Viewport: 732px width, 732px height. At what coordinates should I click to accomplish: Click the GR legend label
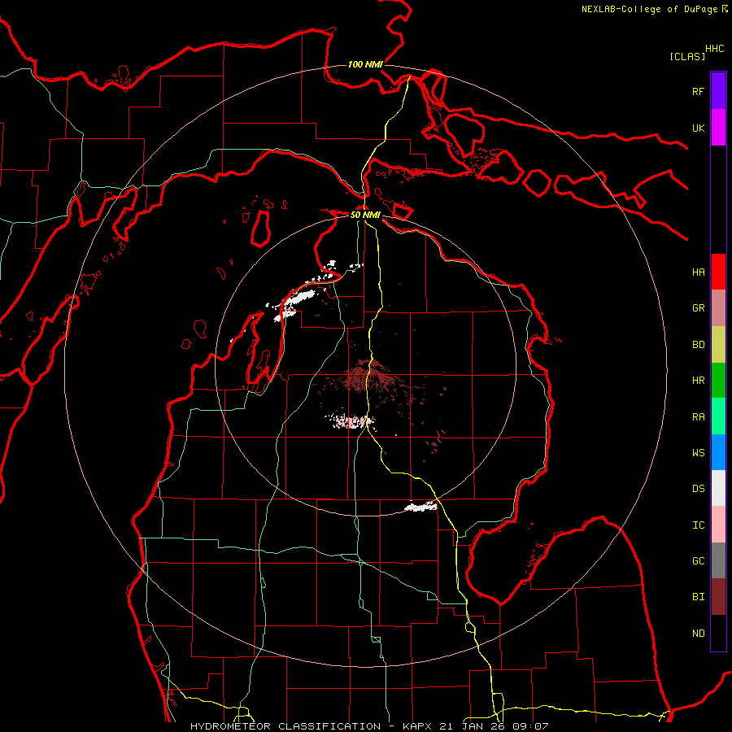click(699, 308)
